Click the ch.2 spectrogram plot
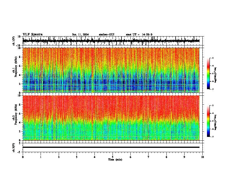Viewport: 228px width, 176px height. click(111, 118)
